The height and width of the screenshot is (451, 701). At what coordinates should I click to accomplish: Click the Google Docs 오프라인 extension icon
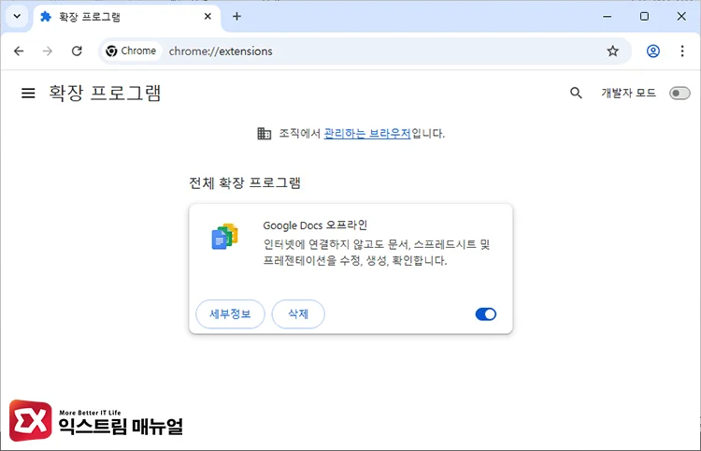[224, 236]
